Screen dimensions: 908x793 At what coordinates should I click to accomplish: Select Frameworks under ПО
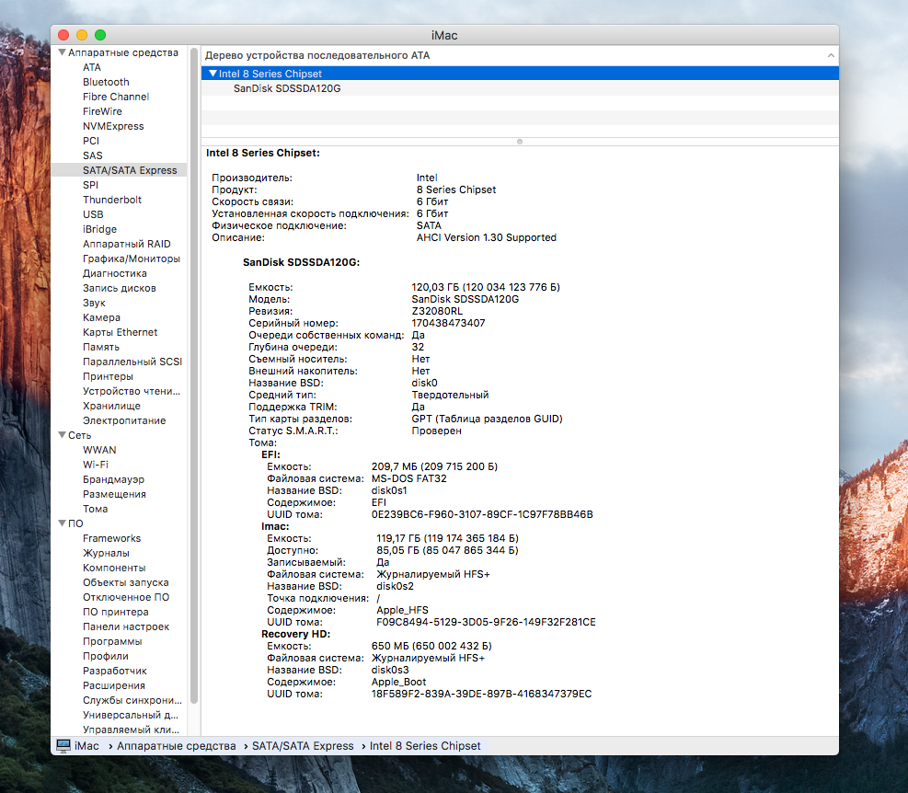(111, 538)
